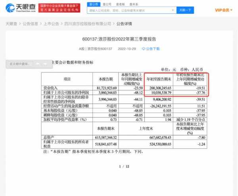The width and height of the screenshot is (238, 196).
Task: Open 上市公告 breadcrumb link
Action: click(51, 24)
